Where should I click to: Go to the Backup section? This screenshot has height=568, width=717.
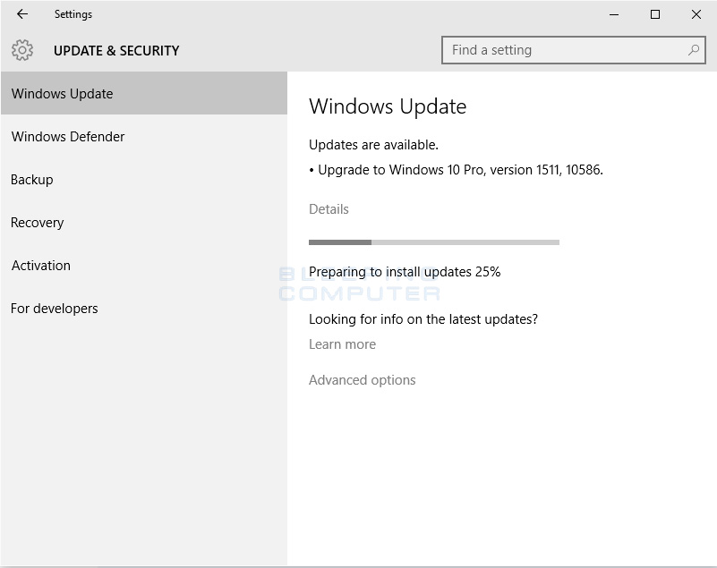[31, 179]
